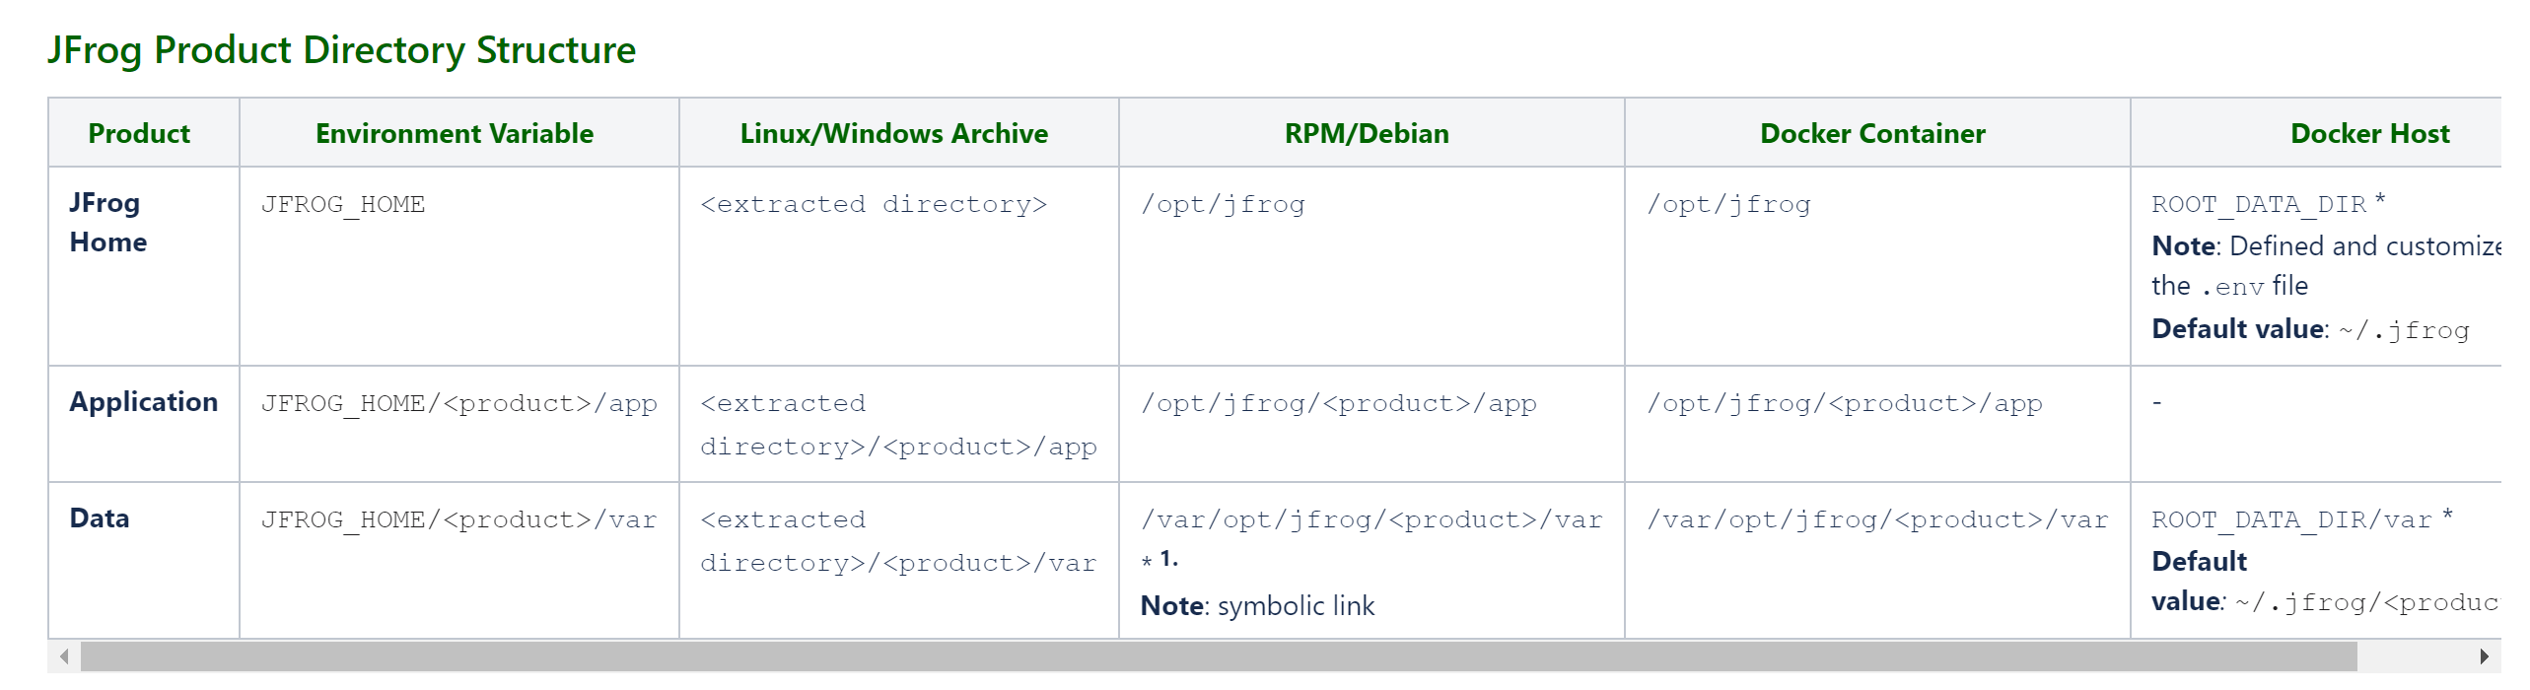
Task: Select the ROOT_DATA_DIR value under Docker Host
Action: [x=2258, y=204]
